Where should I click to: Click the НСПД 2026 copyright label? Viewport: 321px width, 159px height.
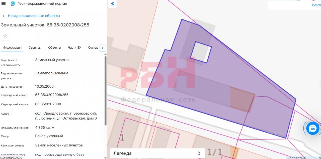(296, 158)
